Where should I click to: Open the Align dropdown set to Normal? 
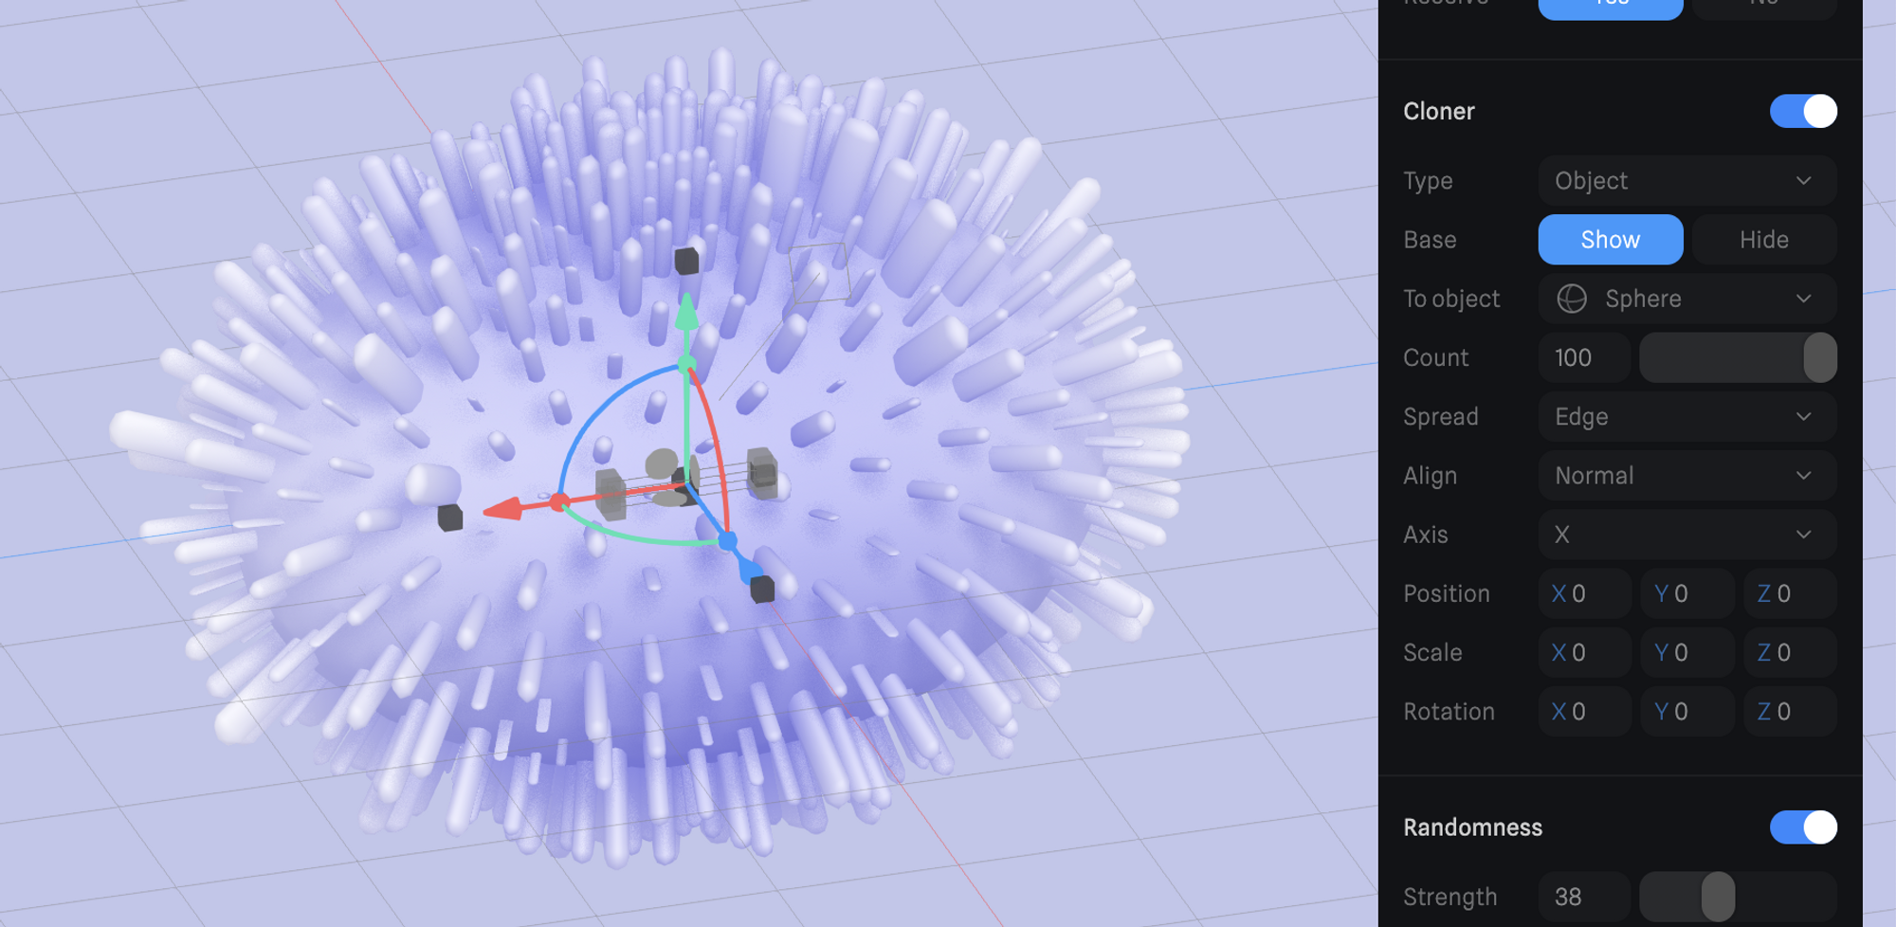click(1686, 476)
